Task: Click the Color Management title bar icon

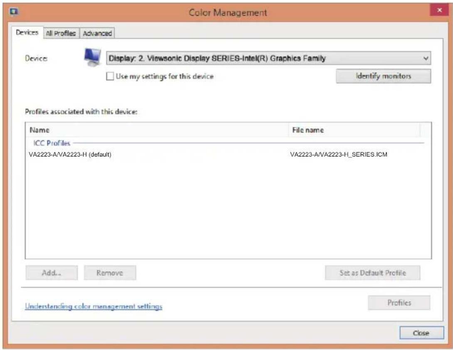Action: (x=14, y=12)
